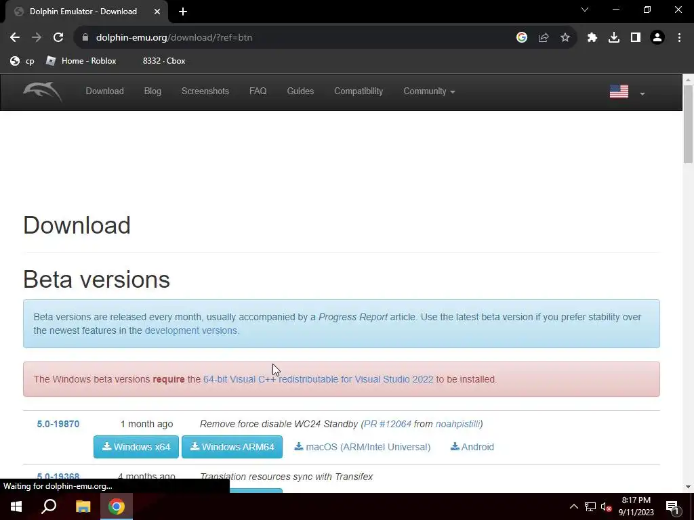
Task: Expand the Community dropdown menu
Action: 429,91
